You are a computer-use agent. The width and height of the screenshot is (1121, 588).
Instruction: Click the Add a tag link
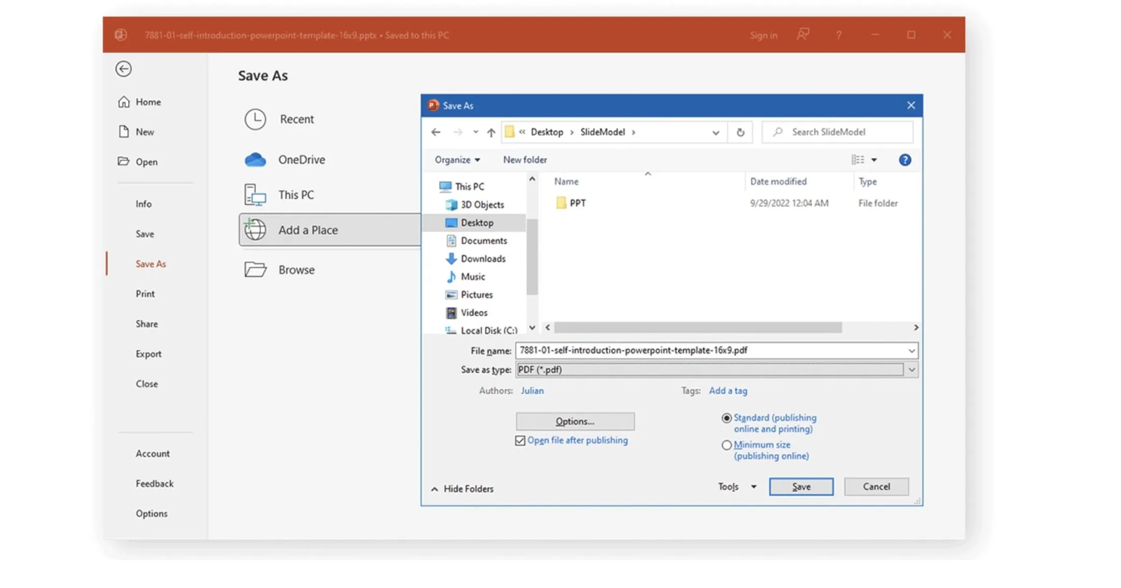[728, 391]
